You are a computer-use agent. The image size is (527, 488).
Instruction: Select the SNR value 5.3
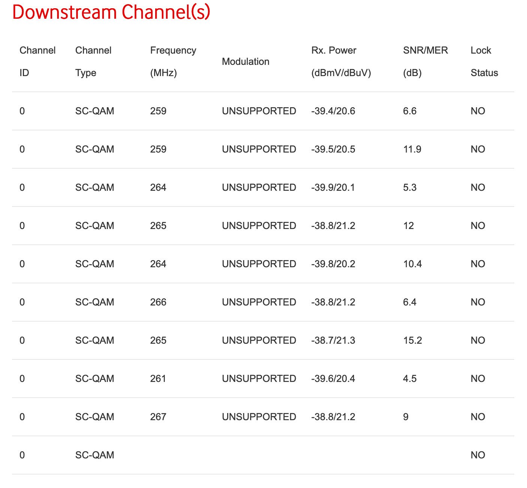click(x=410, y=187)
